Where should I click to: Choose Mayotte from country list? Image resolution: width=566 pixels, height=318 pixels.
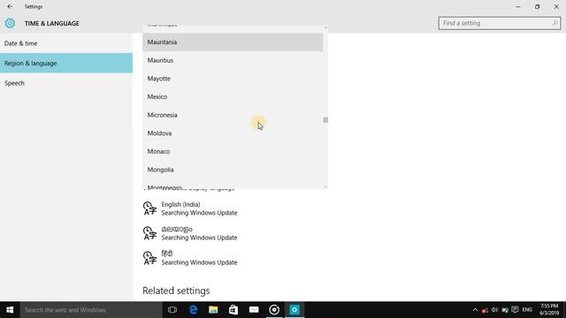click(x=233, y=79)
